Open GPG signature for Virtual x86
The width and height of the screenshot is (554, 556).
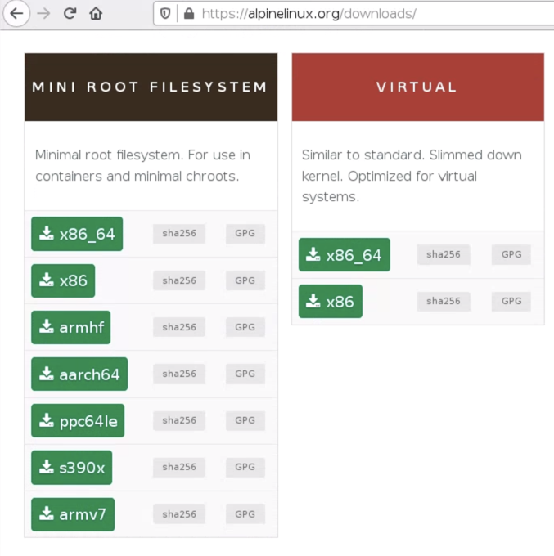click(511, 302)
